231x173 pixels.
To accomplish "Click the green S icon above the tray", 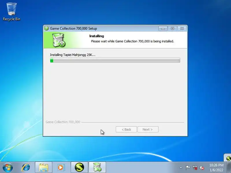I will click(x=228, y=158).
